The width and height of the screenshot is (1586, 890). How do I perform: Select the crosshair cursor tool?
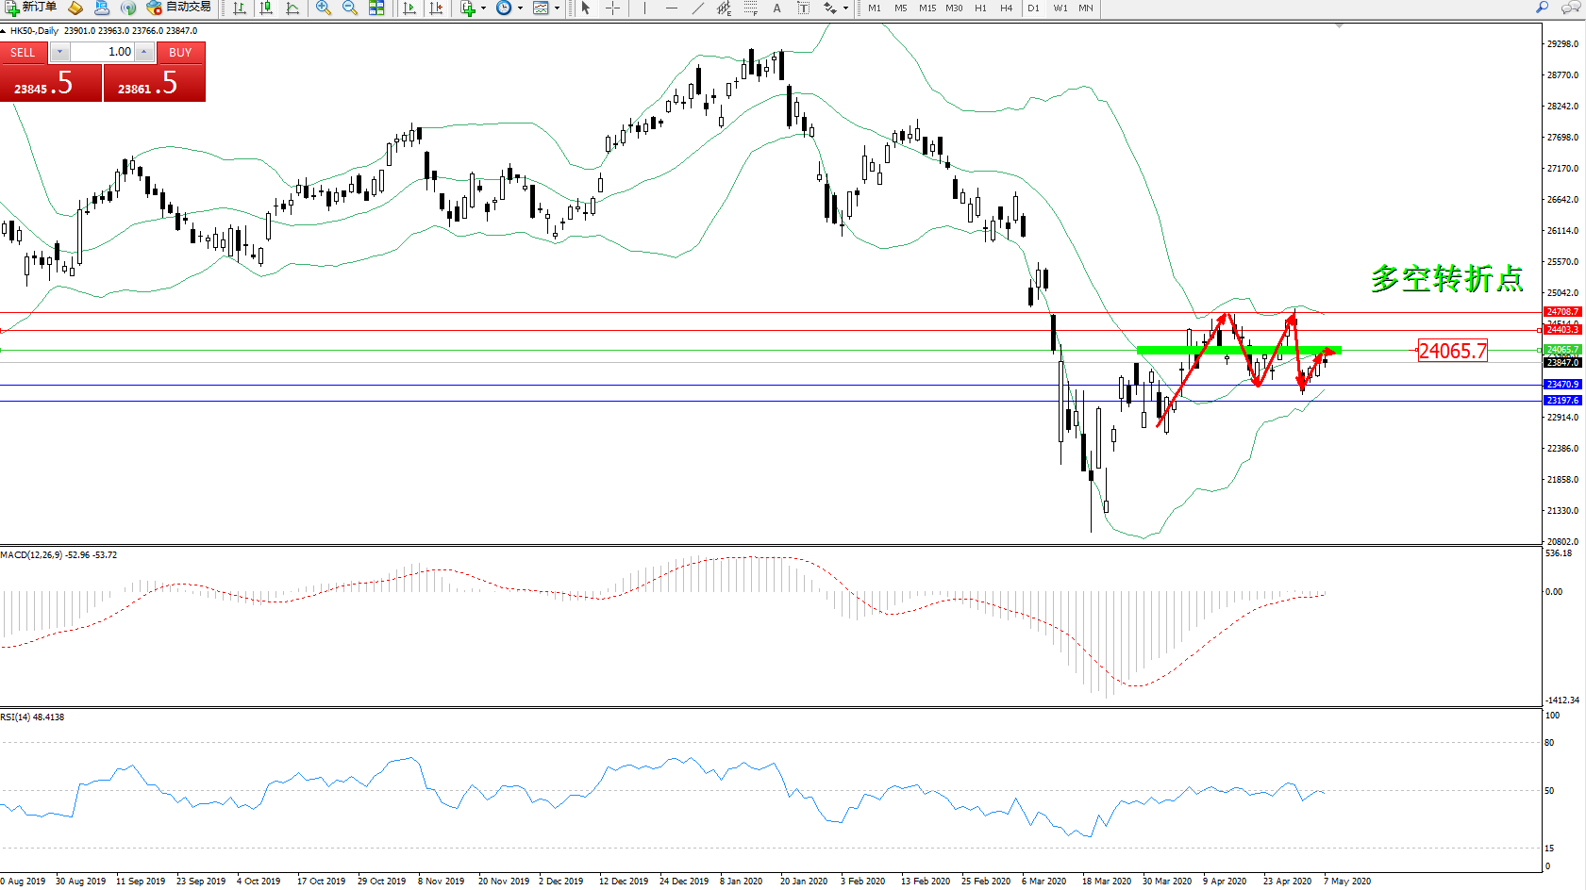(612, 8)
